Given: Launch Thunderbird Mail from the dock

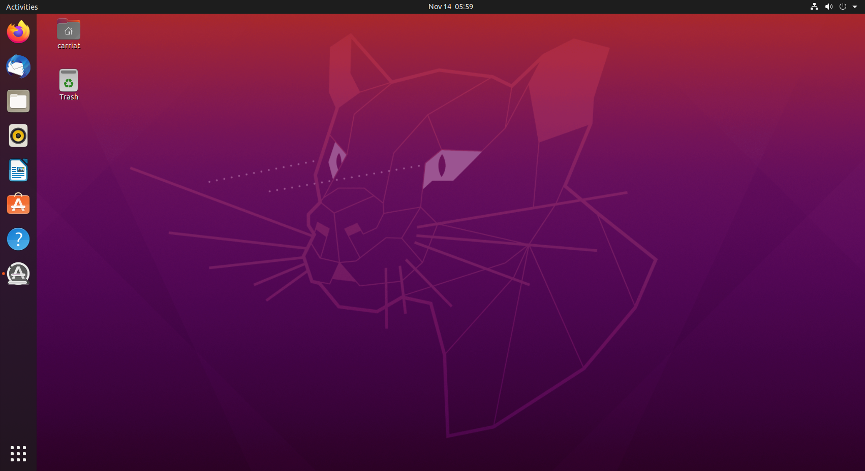Looking at the screenshot, I should (18, 66).
